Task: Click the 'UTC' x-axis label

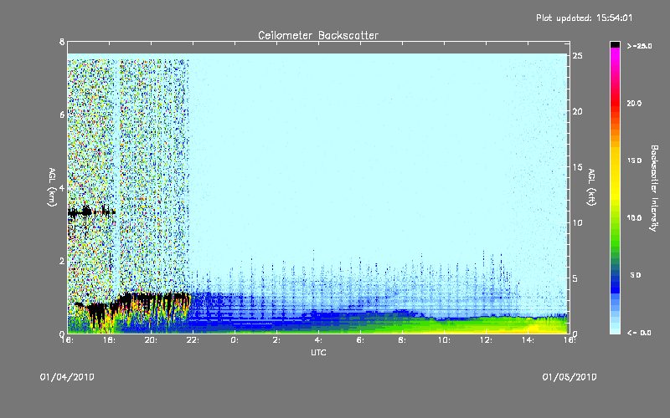Action: [x=318, y=352]
